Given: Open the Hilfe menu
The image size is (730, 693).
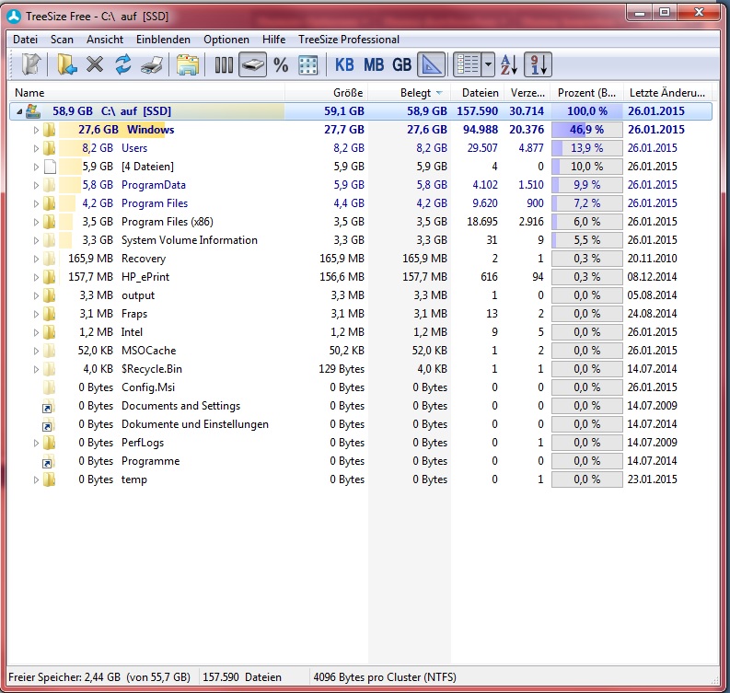Looking at the screenshot, I should [x=273, y=40].
